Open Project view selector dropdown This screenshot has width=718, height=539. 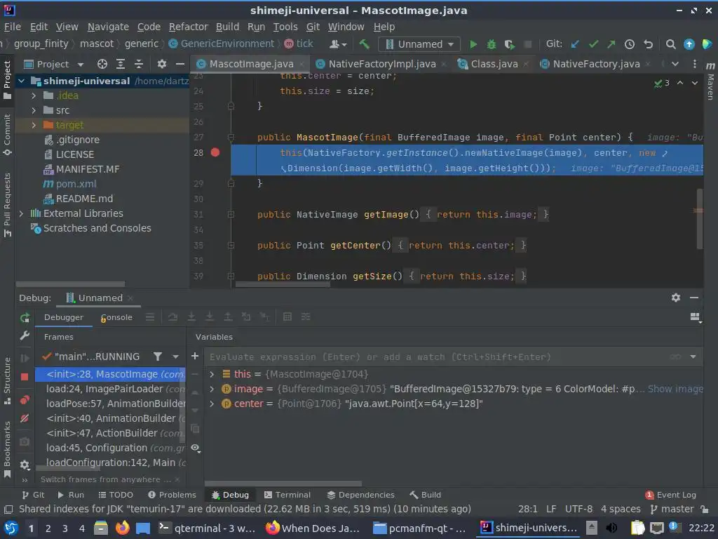pos(53,64)
